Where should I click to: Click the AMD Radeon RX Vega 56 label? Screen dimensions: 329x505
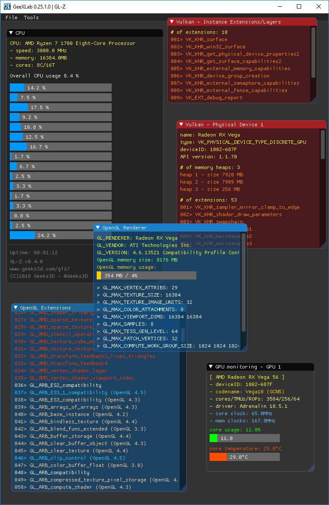pyautogui.click(x=247, y=377)
